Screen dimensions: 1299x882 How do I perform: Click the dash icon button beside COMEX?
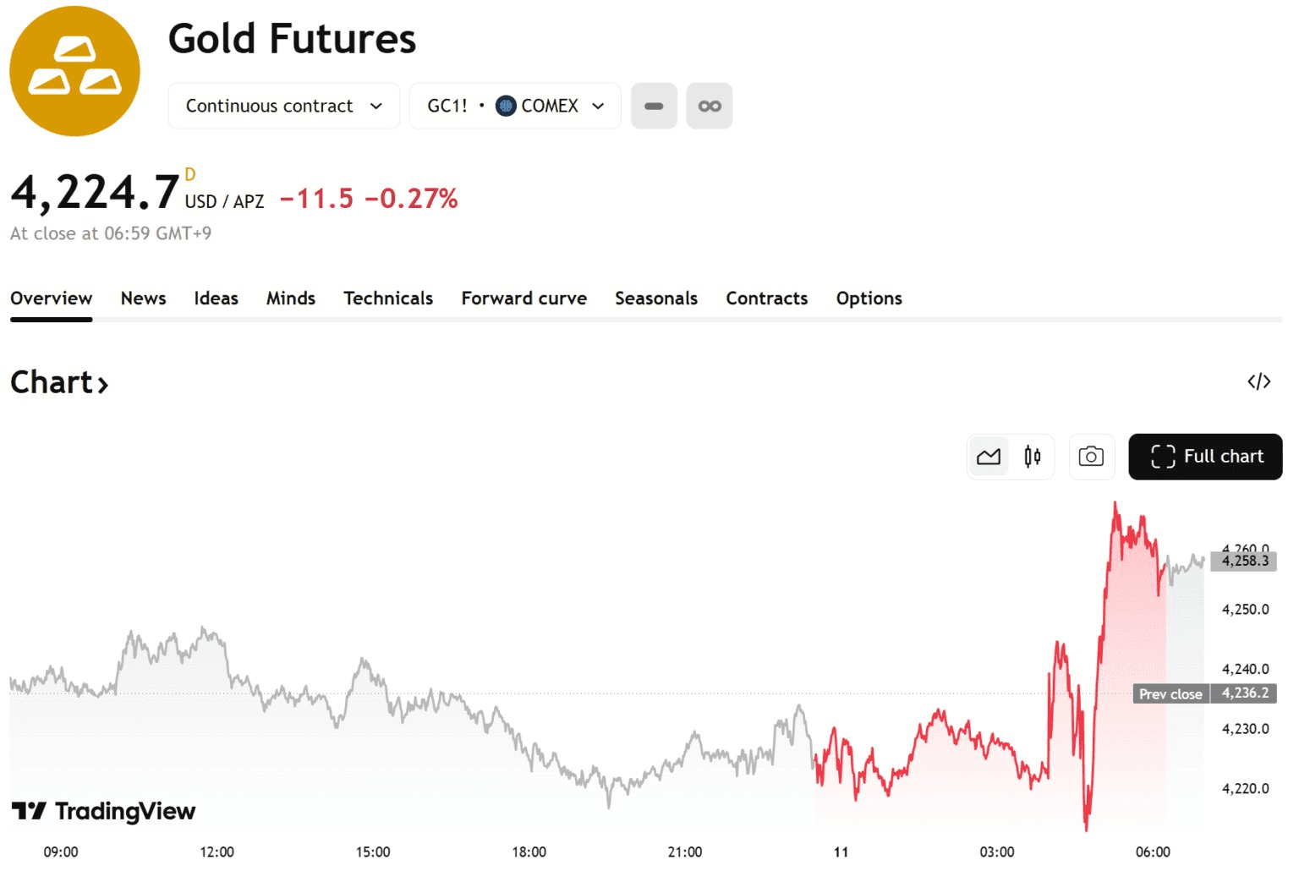[x=654, y=106]
